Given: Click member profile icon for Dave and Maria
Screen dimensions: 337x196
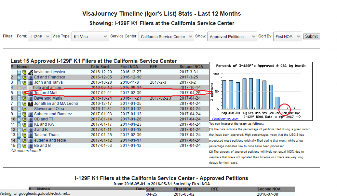Looking at the screenshot, I should 24,98.
